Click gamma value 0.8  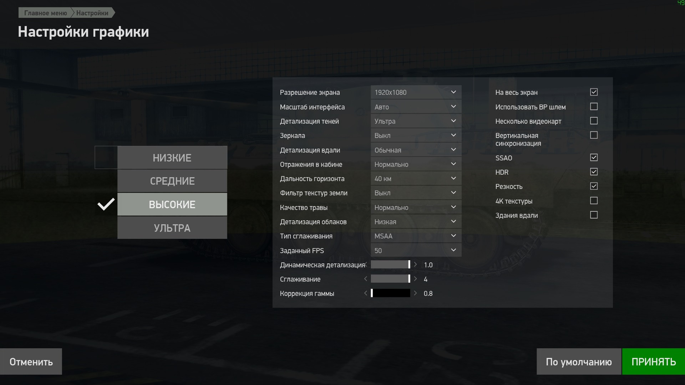click(x=428, y=293)
